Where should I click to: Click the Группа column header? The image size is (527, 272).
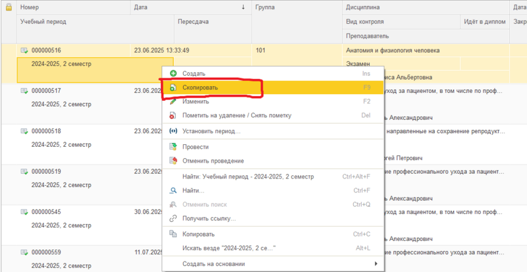(265, 7)
